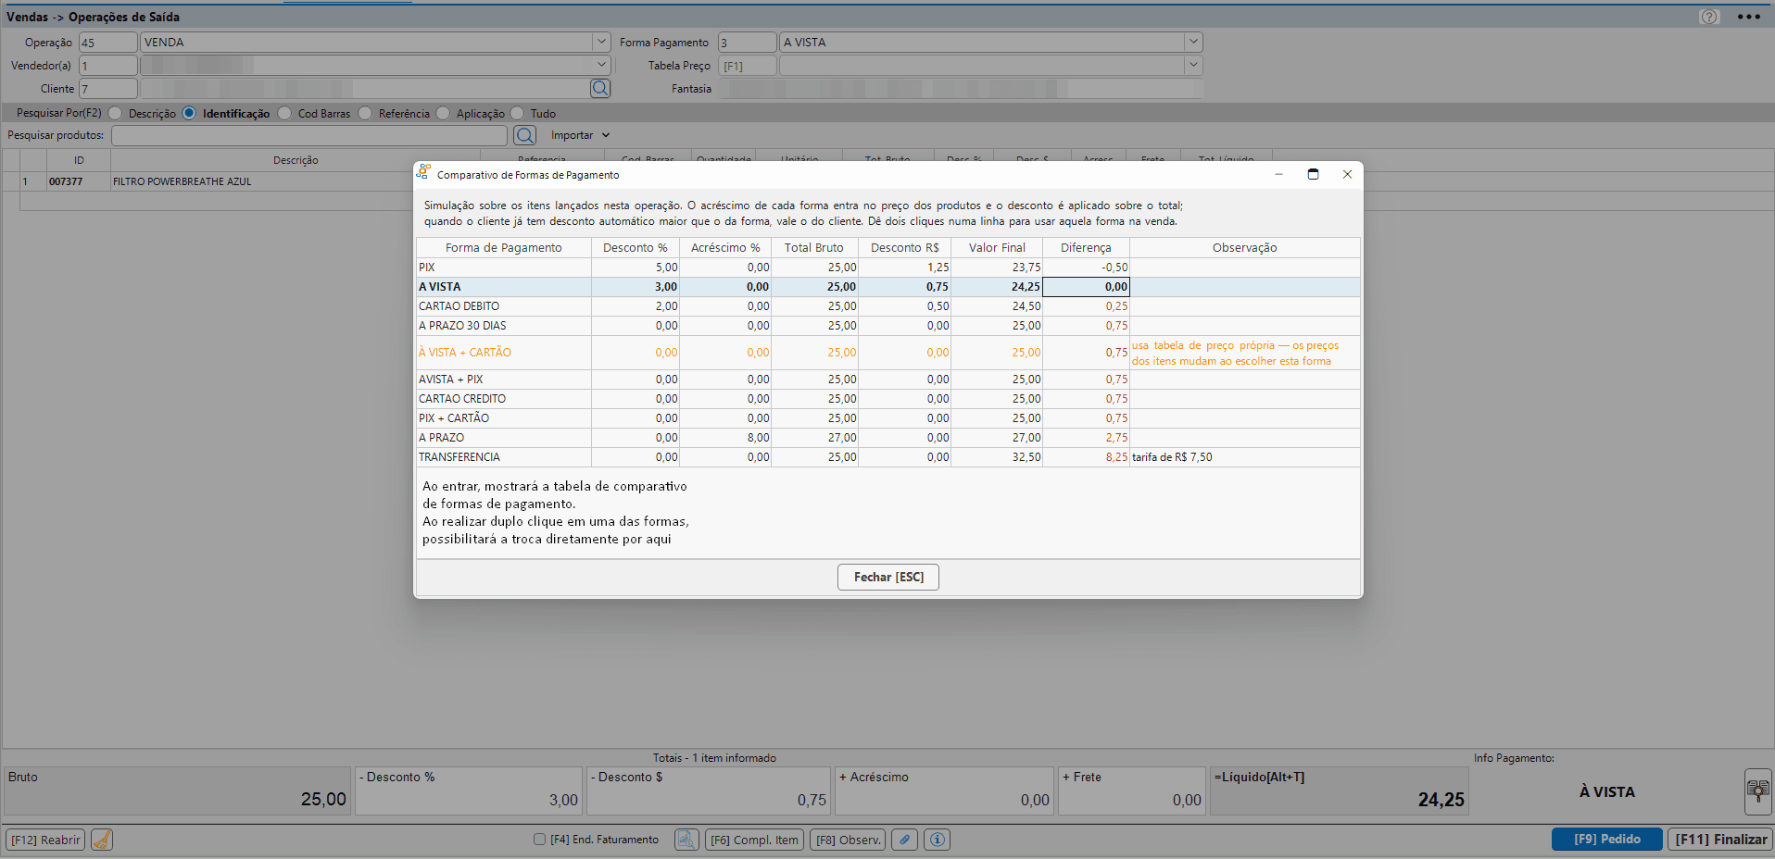
Task: Click the Fechar [ESC] button
Action: click(888, 577)
